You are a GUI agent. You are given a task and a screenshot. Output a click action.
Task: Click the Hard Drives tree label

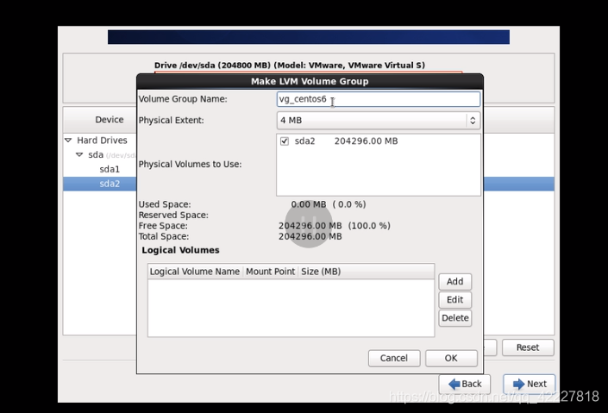pos(102,141)
